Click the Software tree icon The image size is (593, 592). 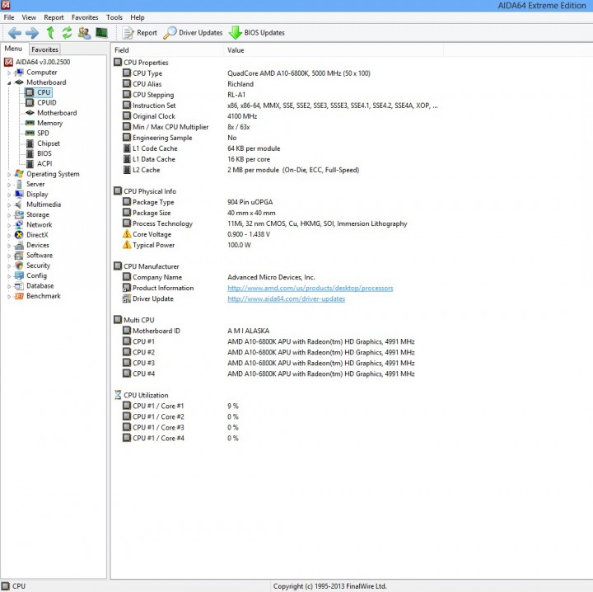(x=19, y=256)
